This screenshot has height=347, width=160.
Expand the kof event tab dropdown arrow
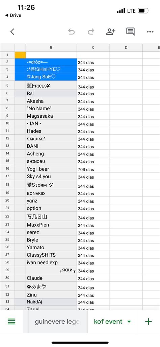pyautogui.click(x=129, y=322)
